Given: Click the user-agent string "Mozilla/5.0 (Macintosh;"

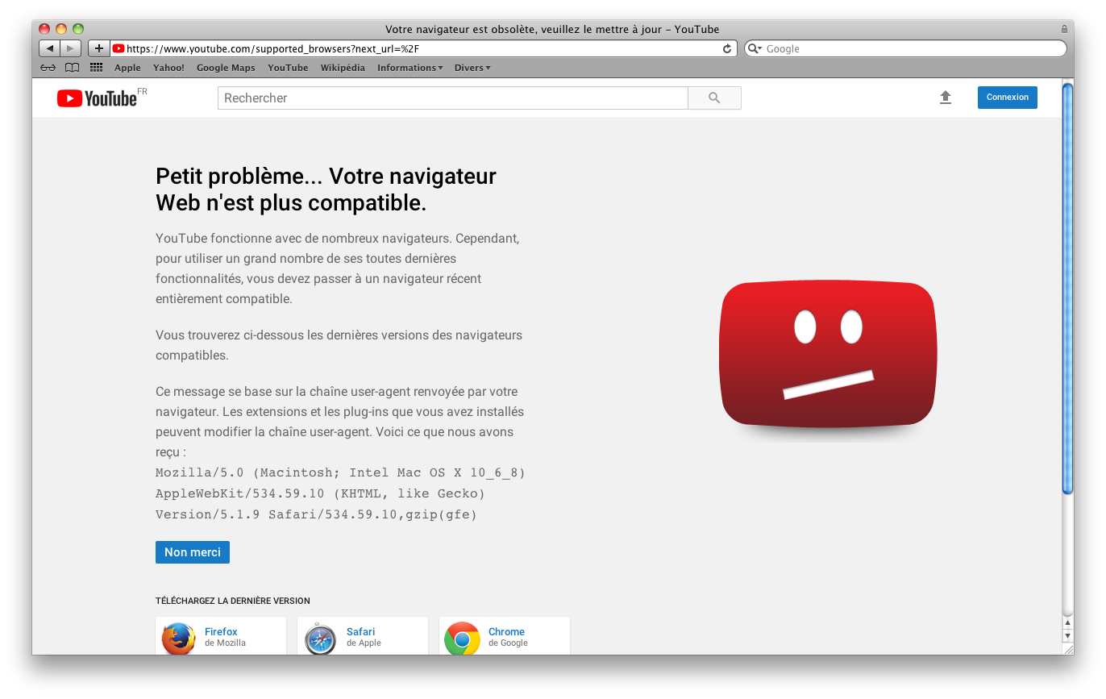Looking at the screenshot, I should [248, 472].
